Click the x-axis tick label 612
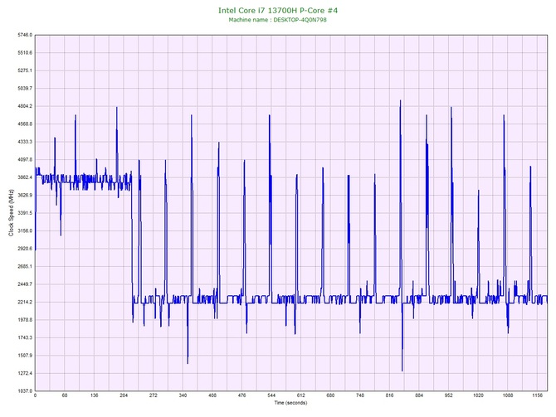Viewport: 556px width, 417px height. pyautogui.click(x=301, y=395)
